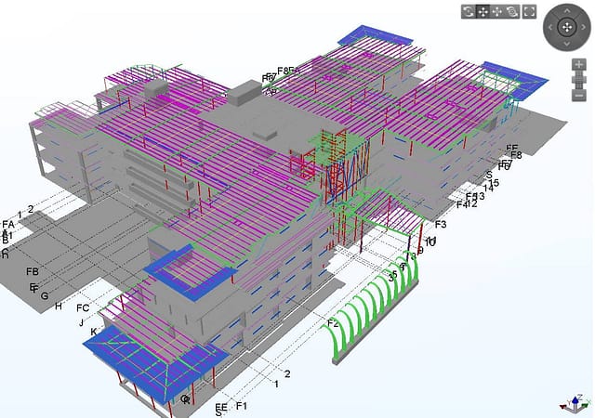Click the zoom slider handle between plus and minus
The width and height of the screenshot is (595, 418).
click(578, 80)
